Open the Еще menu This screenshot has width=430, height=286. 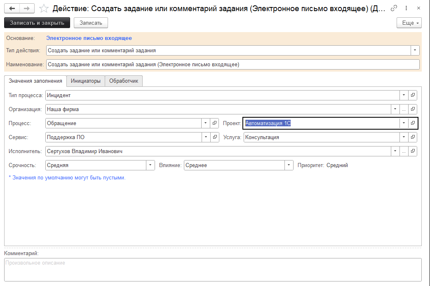409,23
